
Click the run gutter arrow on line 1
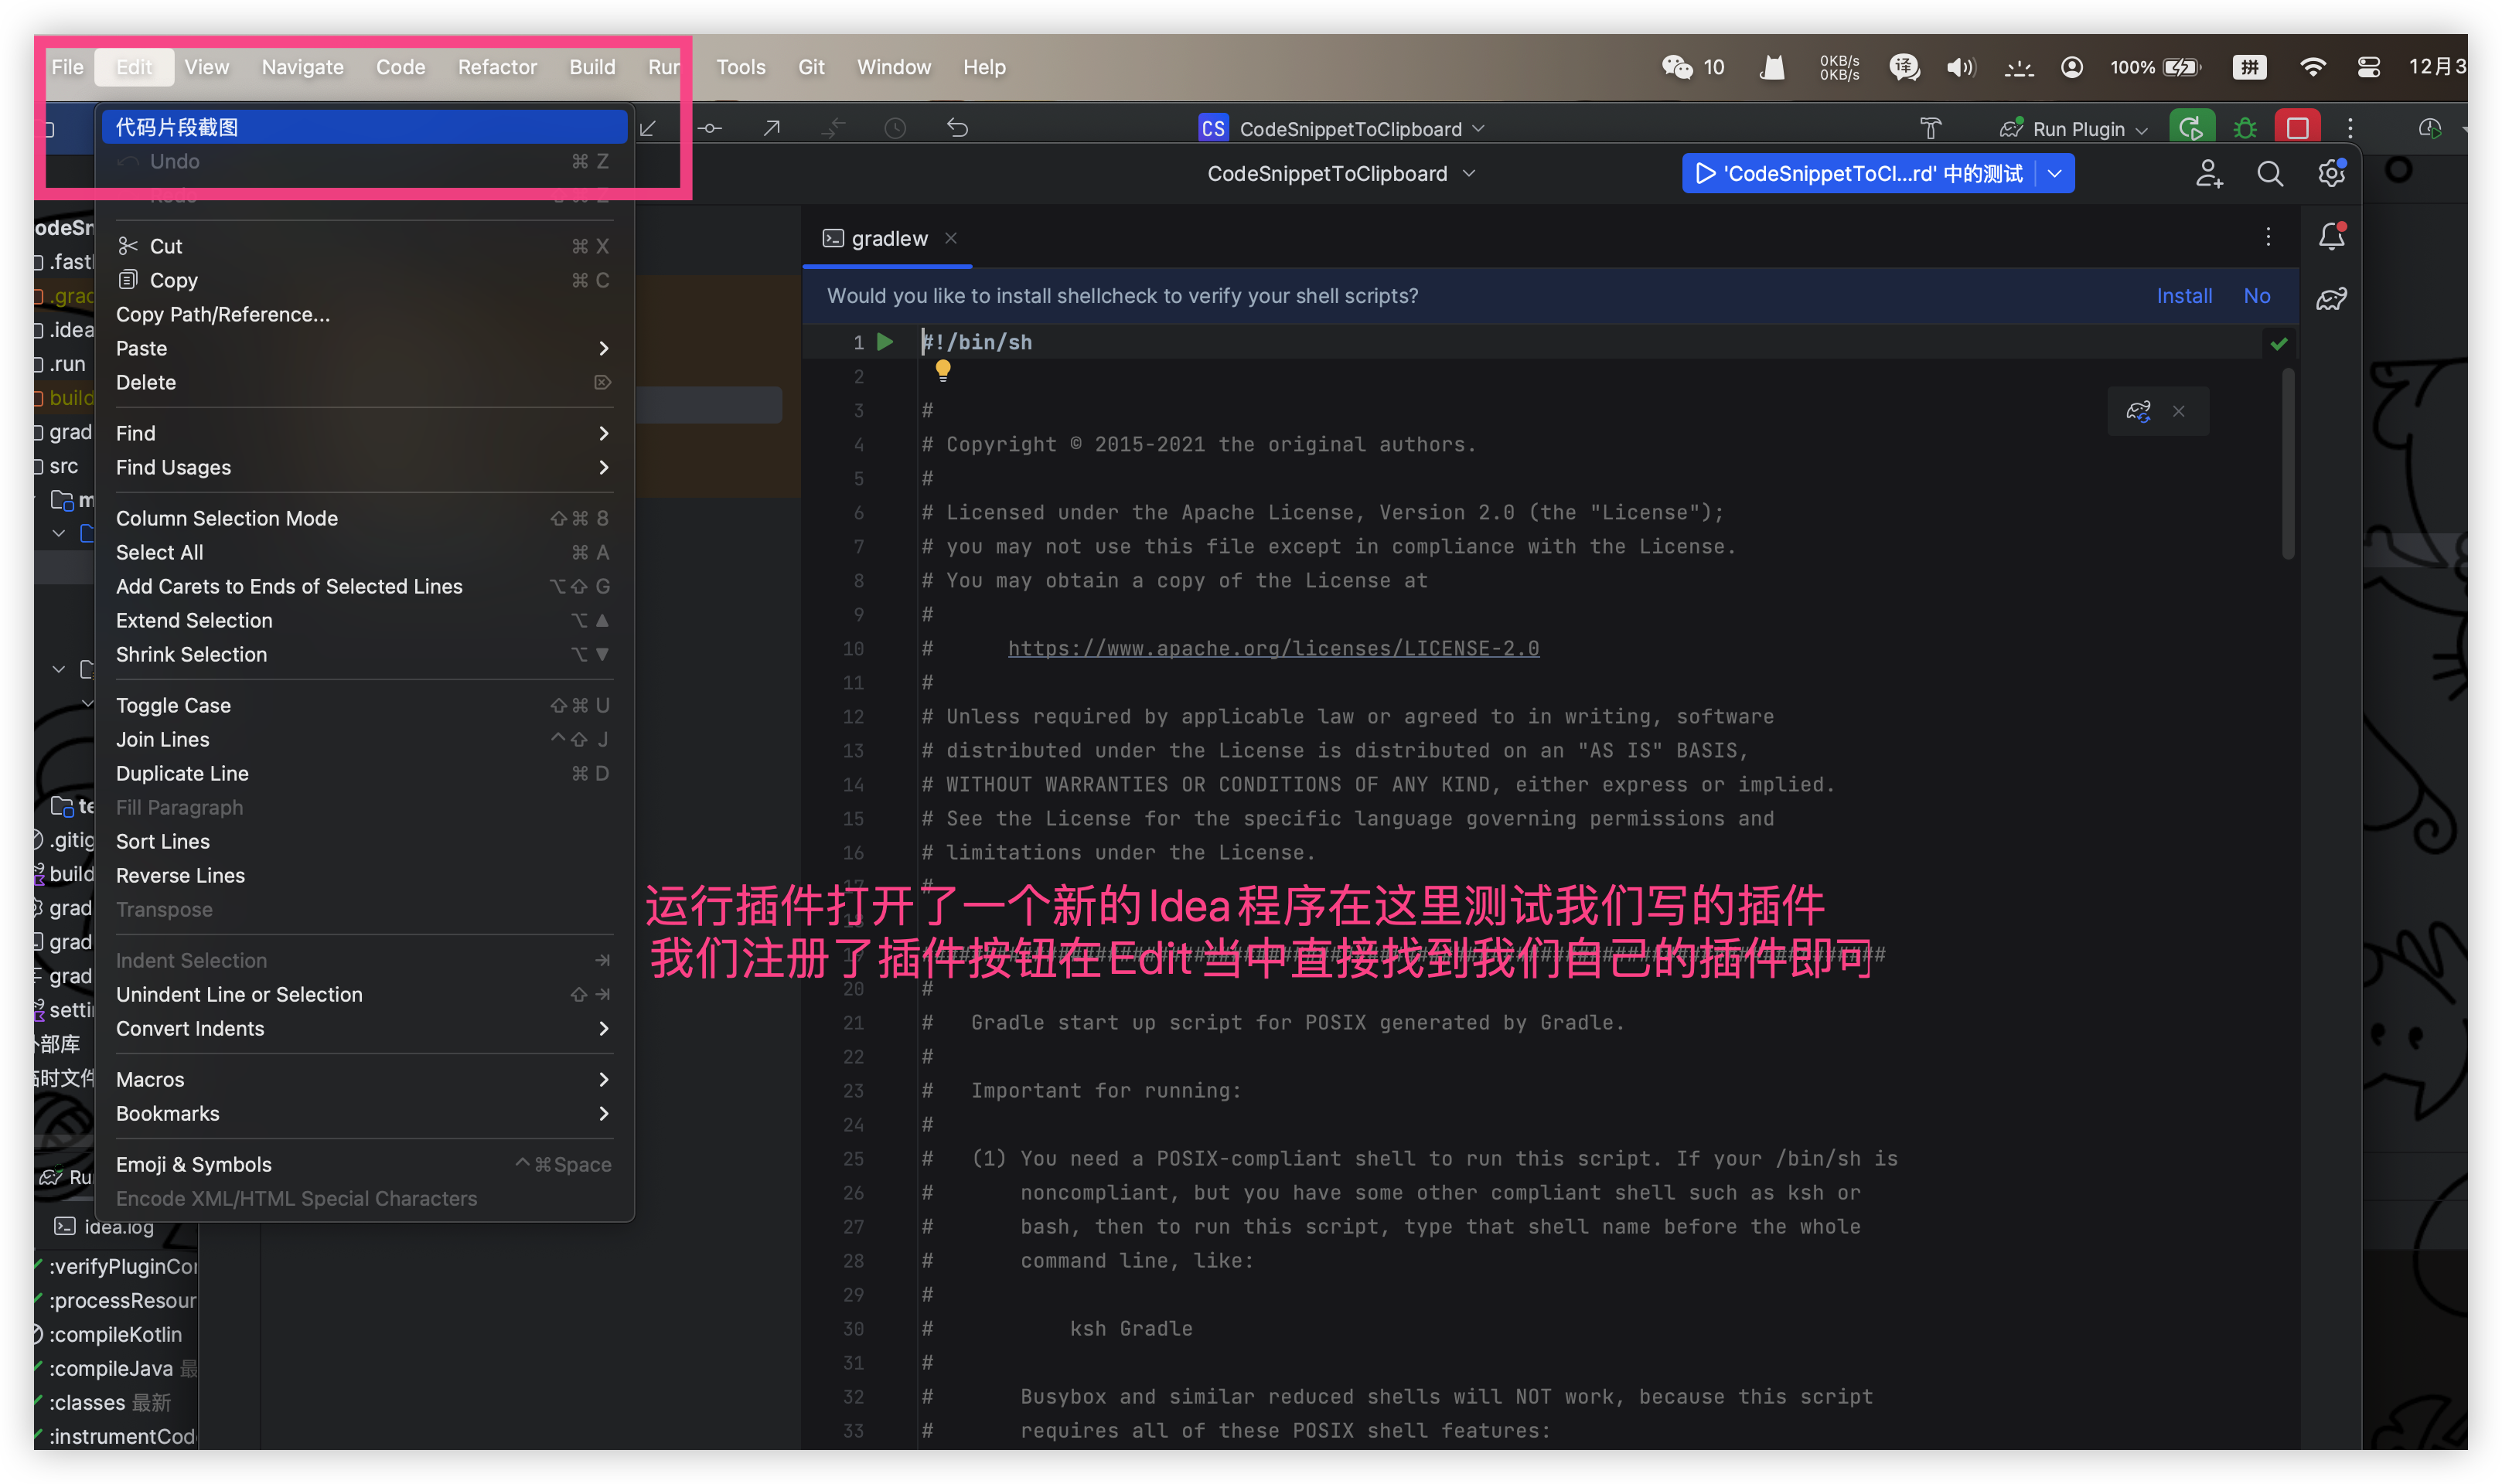885,342
